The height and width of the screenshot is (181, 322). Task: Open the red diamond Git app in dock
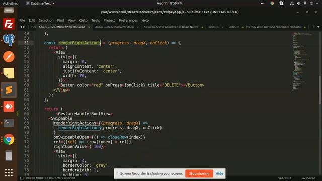coord(9,106)
